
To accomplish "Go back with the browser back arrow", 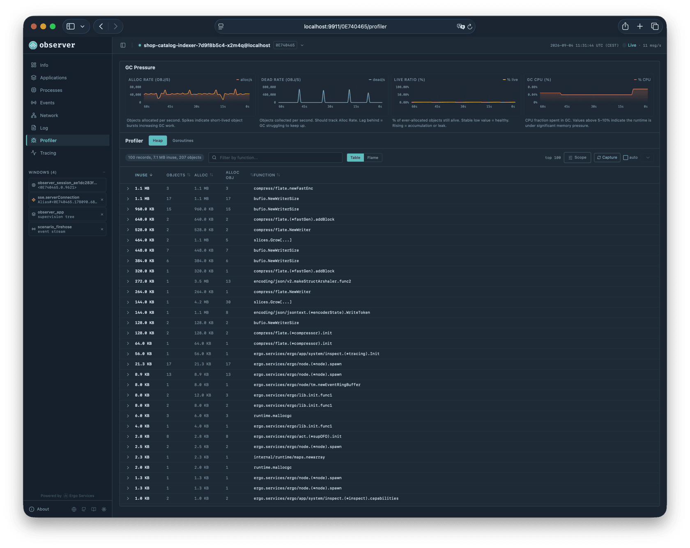I will click(101, 26).
